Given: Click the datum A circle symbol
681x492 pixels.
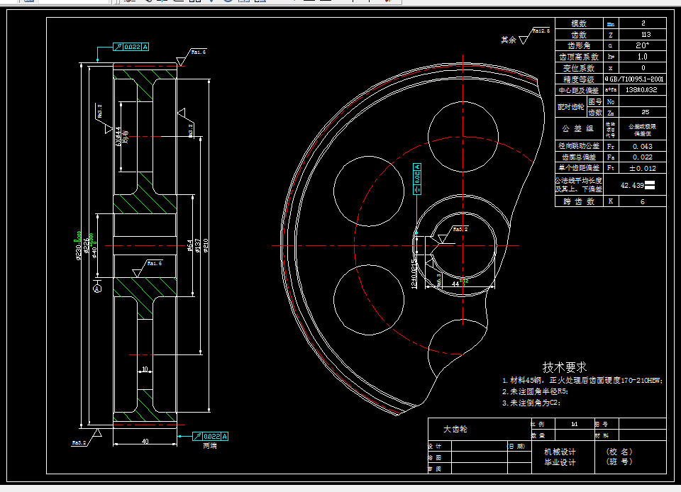Looking at the screenshot, I should [97, 288].
